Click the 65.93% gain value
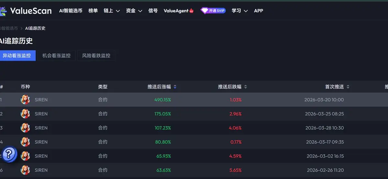Screen dimensions: 388x179 point(164,156)
